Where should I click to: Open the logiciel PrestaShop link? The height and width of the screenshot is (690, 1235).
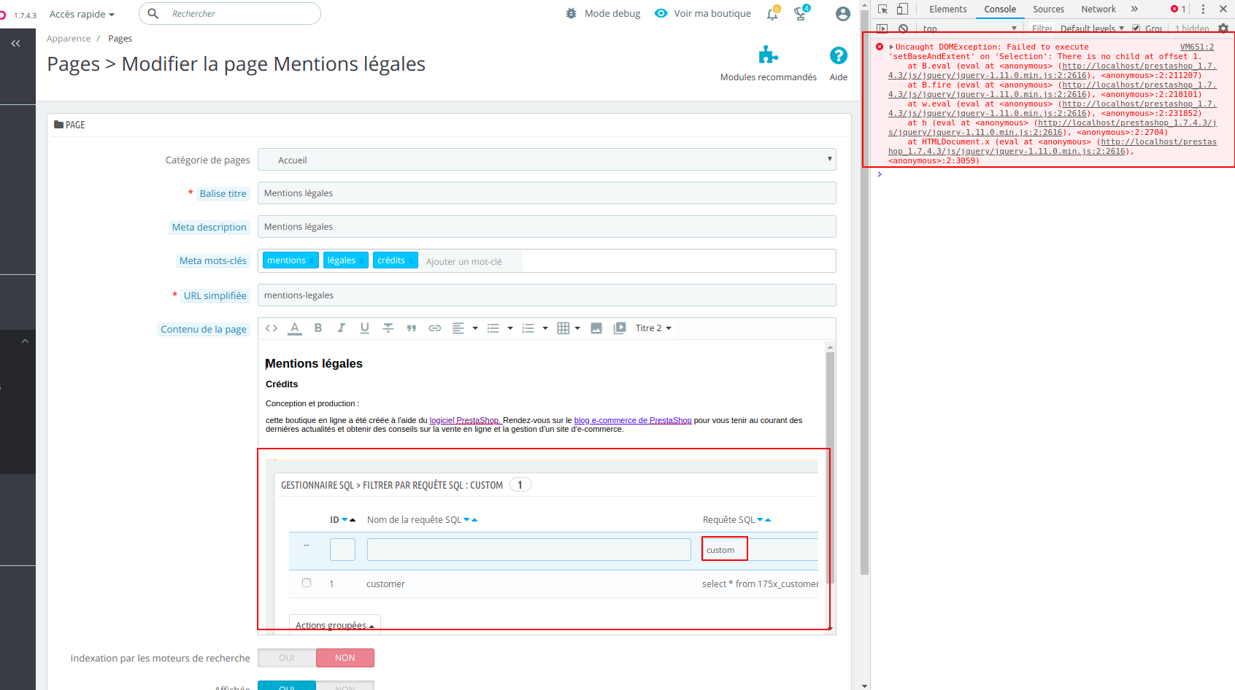[466, 420]
